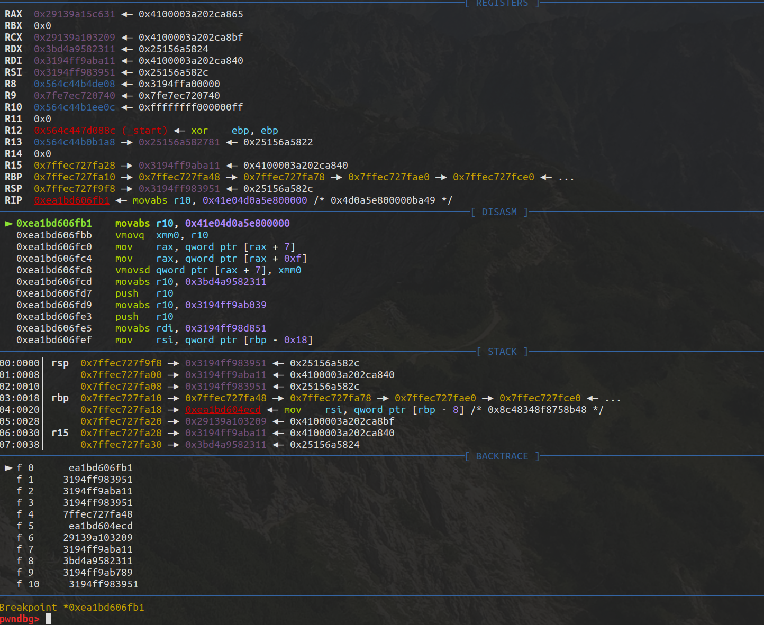Click the current-instruction arrow in DISASM

[9, 224]
